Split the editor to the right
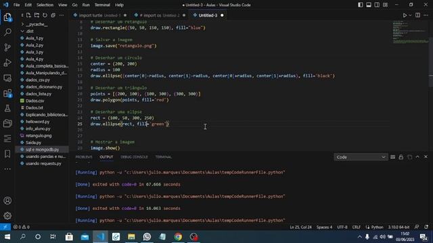 [x=417, y=15]
